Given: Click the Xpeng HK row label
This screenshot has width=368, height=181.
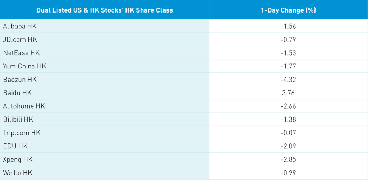Looking at the screenshot, I should pos(18,159).
